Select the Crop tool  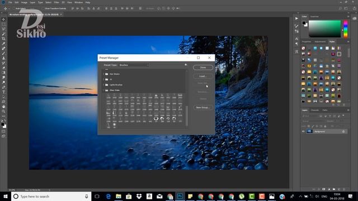[x=3, y=39]
